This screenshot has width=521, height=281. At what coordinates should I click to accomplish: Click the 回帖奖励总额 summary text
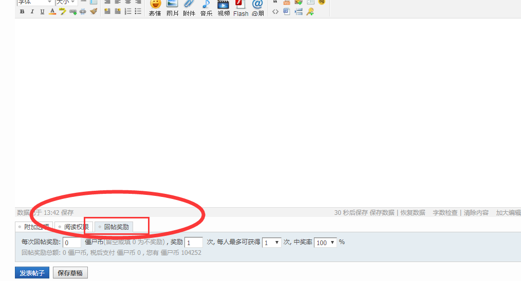click(111, 253)
